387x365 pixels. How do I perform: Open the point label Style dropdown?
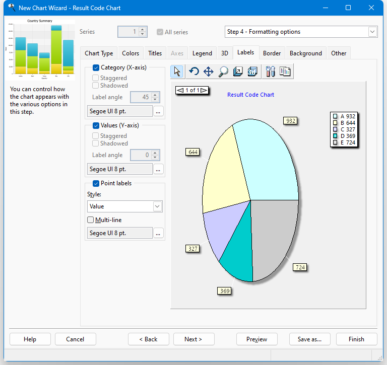coord(157,206)
